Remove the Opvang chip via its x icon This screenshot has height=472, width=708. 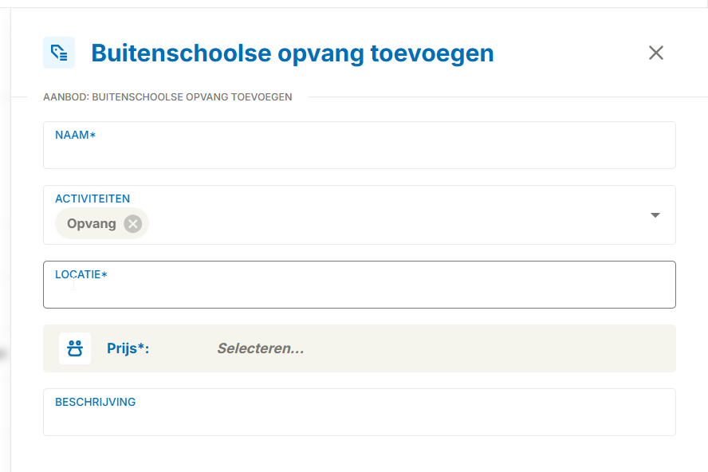[x=133, y=224]
